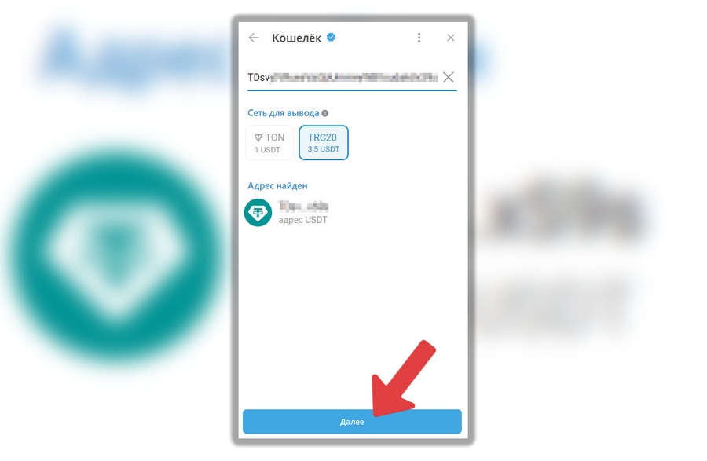707x461 pixels.
Task: Click the blurred Tether logo in background
Action: tap(117, 253)
